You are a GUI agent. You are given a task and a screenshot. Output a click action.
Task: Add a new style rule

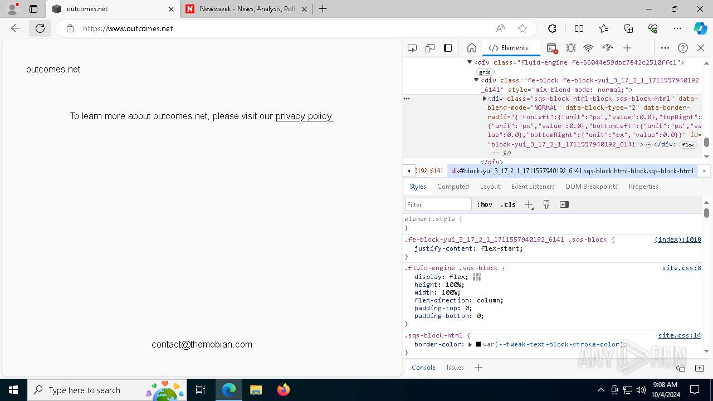click(x=529, y=204)
